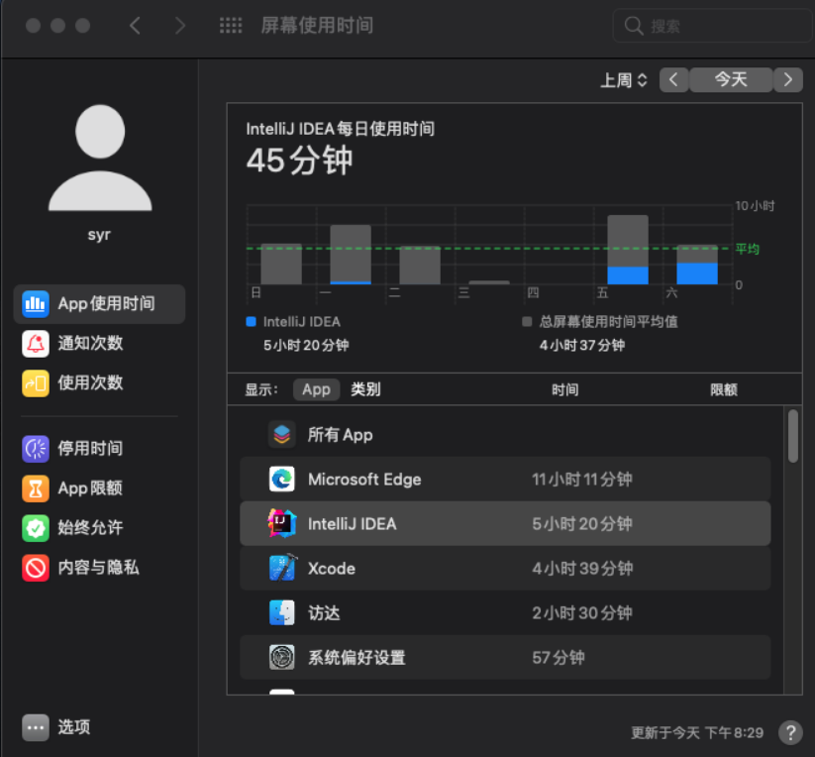815x757 pixels.
Task: Go forward with the toolbar right arrow
Action: 180,25
